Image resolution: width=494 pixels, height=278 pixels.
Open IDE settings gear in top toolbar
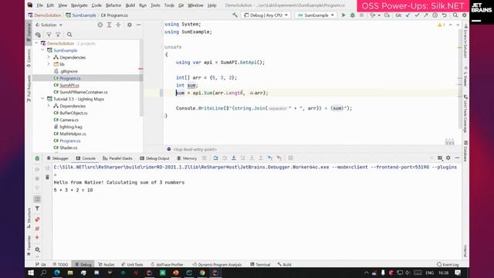(465, 15)
